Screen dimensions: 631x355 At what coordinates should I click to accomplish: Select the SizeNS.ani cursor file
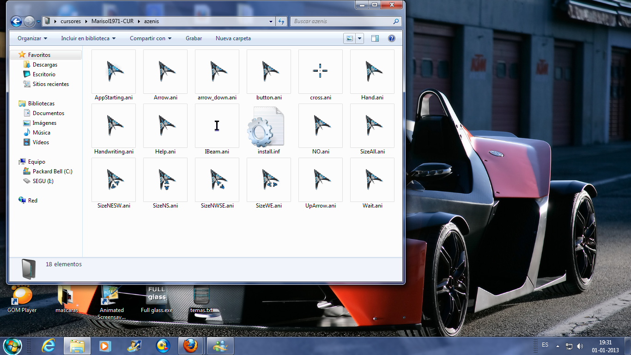click(x=165, y=184)
